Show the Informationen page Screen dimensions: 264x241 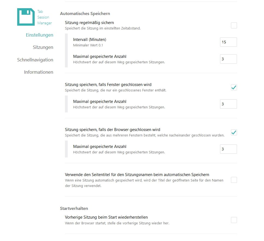click(x=38, y=72)
